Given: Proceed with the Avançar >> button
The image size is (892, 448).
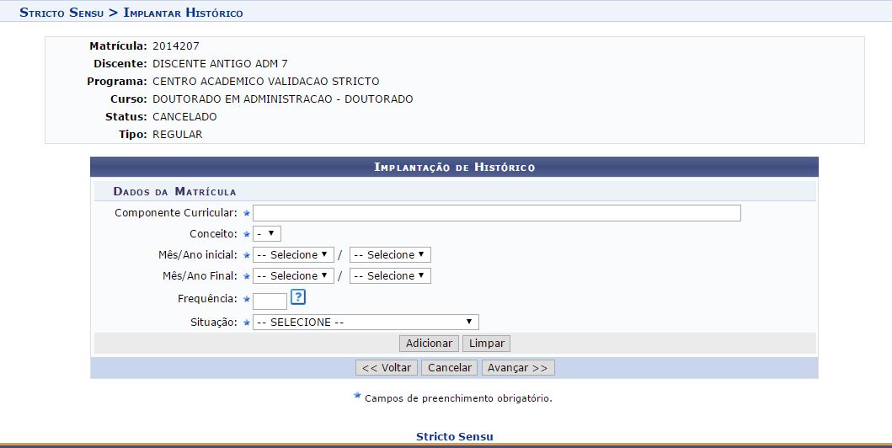Looking at the screenshot, I should coord(518,368).
